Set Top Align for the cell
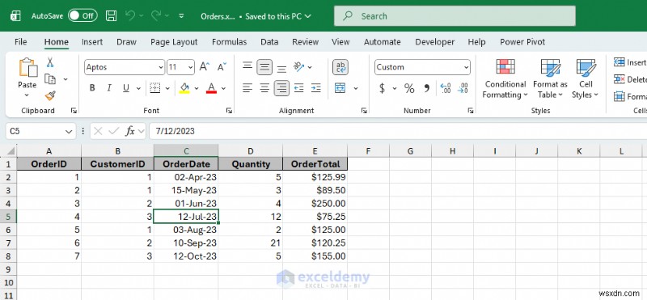 247,67
